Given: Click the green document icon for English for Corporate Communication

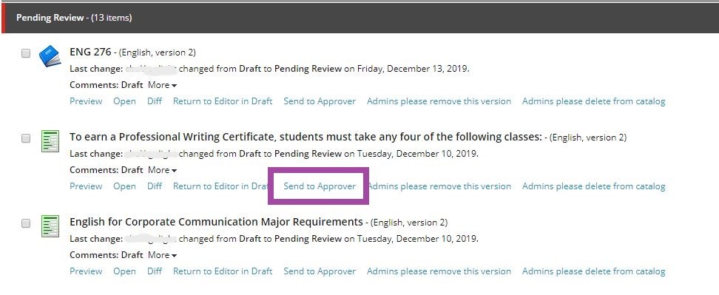Looking at the screenshot, I should point(50,226).
